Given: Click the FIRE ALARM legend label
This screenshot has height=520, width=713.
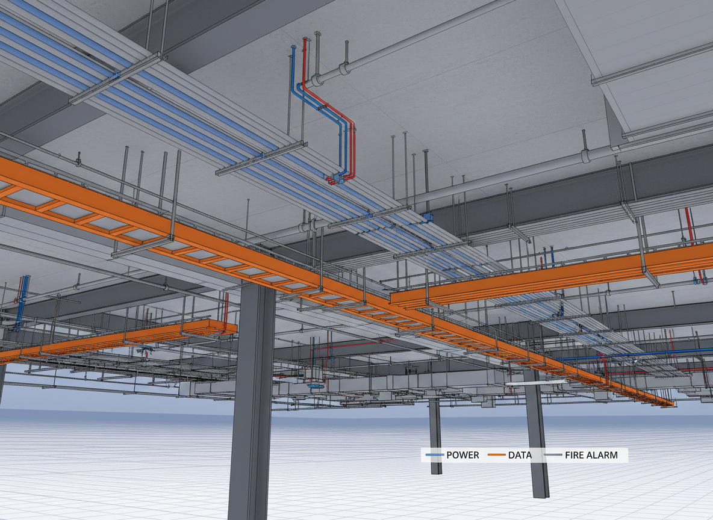Looking at the screenshot, I should click(591, 455).
